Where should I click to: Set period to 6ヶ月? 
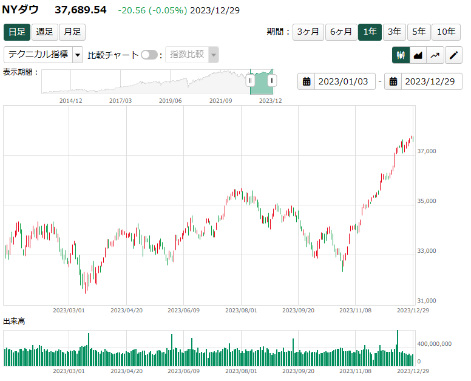[x=341, y=32]
